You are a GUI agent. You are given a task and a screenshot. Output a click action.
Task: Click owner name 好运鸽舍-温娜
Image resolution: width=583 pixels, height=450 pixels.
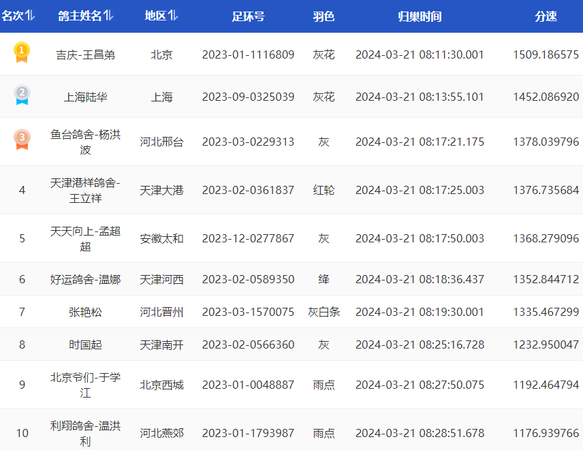click(85, 279)
